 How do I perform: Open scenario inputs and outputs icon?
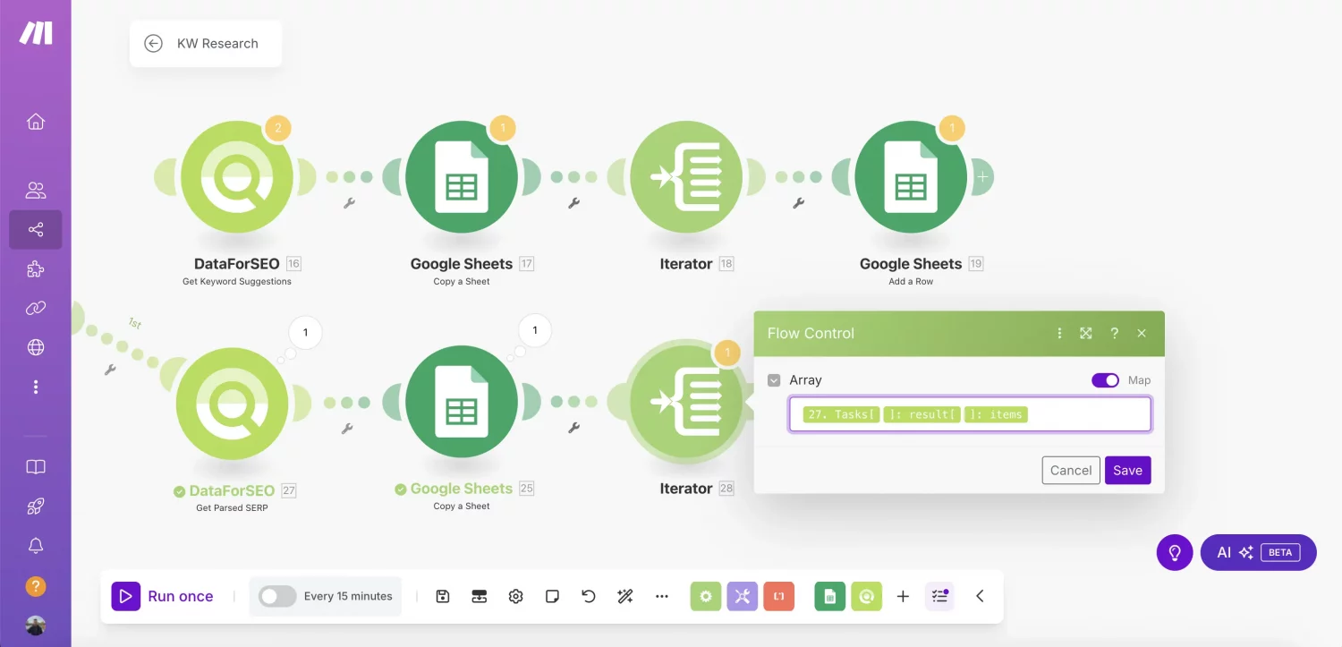point(479,596)
